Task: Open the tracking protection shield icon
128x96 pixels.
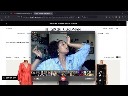Action: point(19,17)
